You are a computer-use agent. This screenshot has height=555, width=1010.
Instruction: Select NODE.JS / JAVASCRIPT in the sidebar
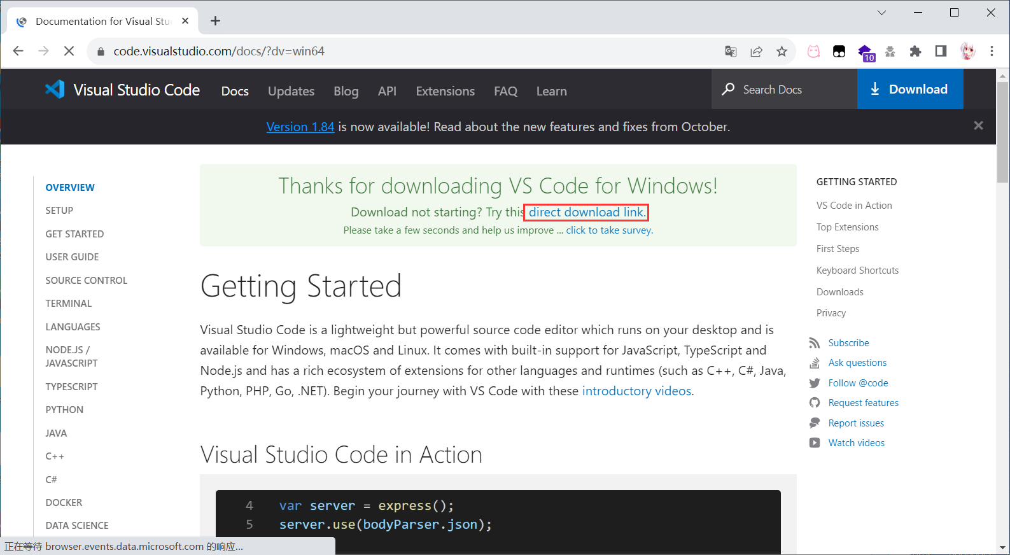click(x=71, y=356)
